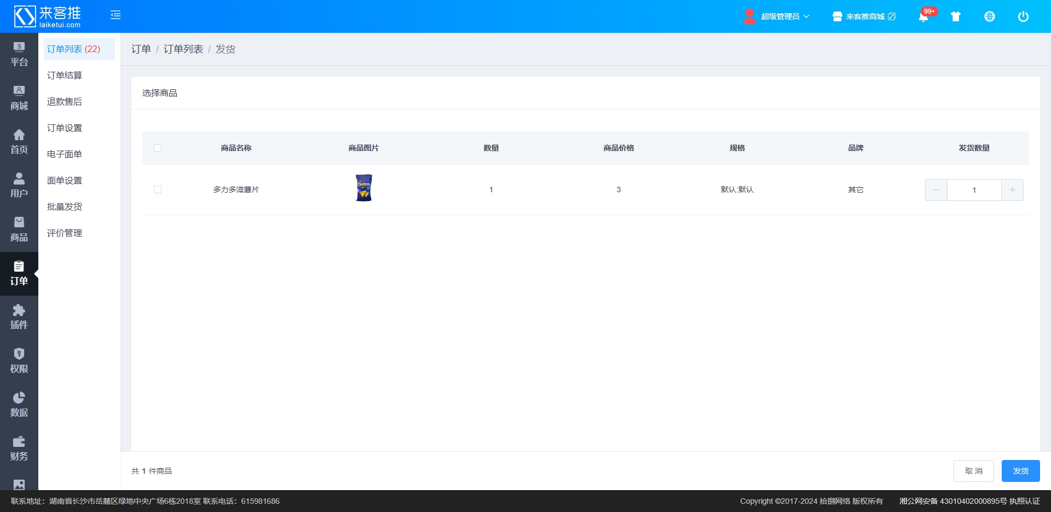1051x512 pixels.
Task: Decrease shipping quantity with minus button
Action: [x=936, y=190]
